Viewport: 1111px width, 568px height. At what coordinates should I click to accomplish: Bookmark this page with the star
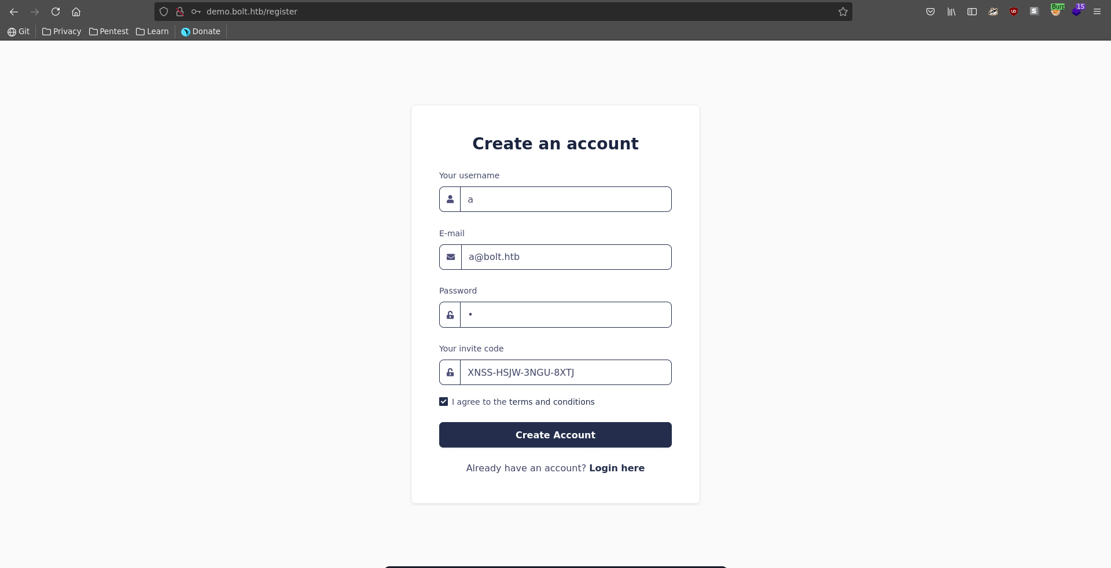click(x=843, y=12)
